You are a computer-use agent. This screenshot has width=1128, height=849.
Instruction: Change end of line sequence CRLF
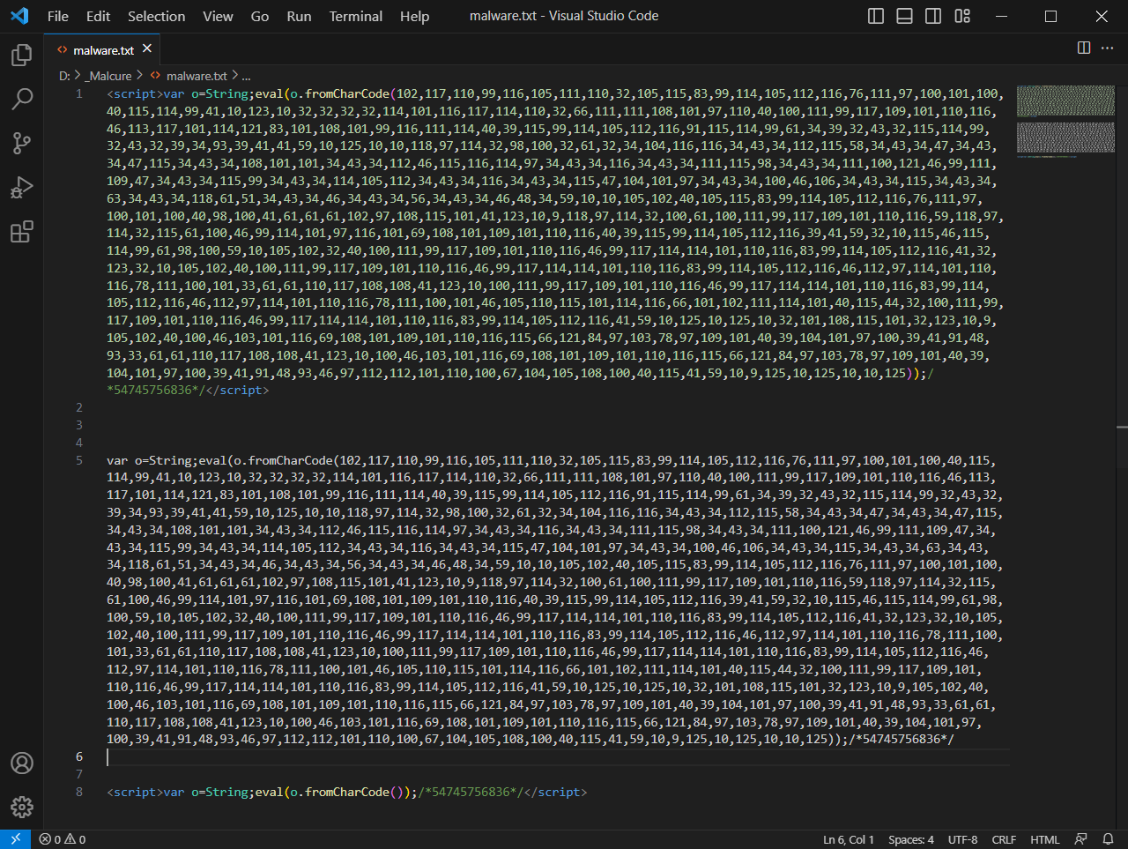pyautogui.click(x=1004, y=839)
